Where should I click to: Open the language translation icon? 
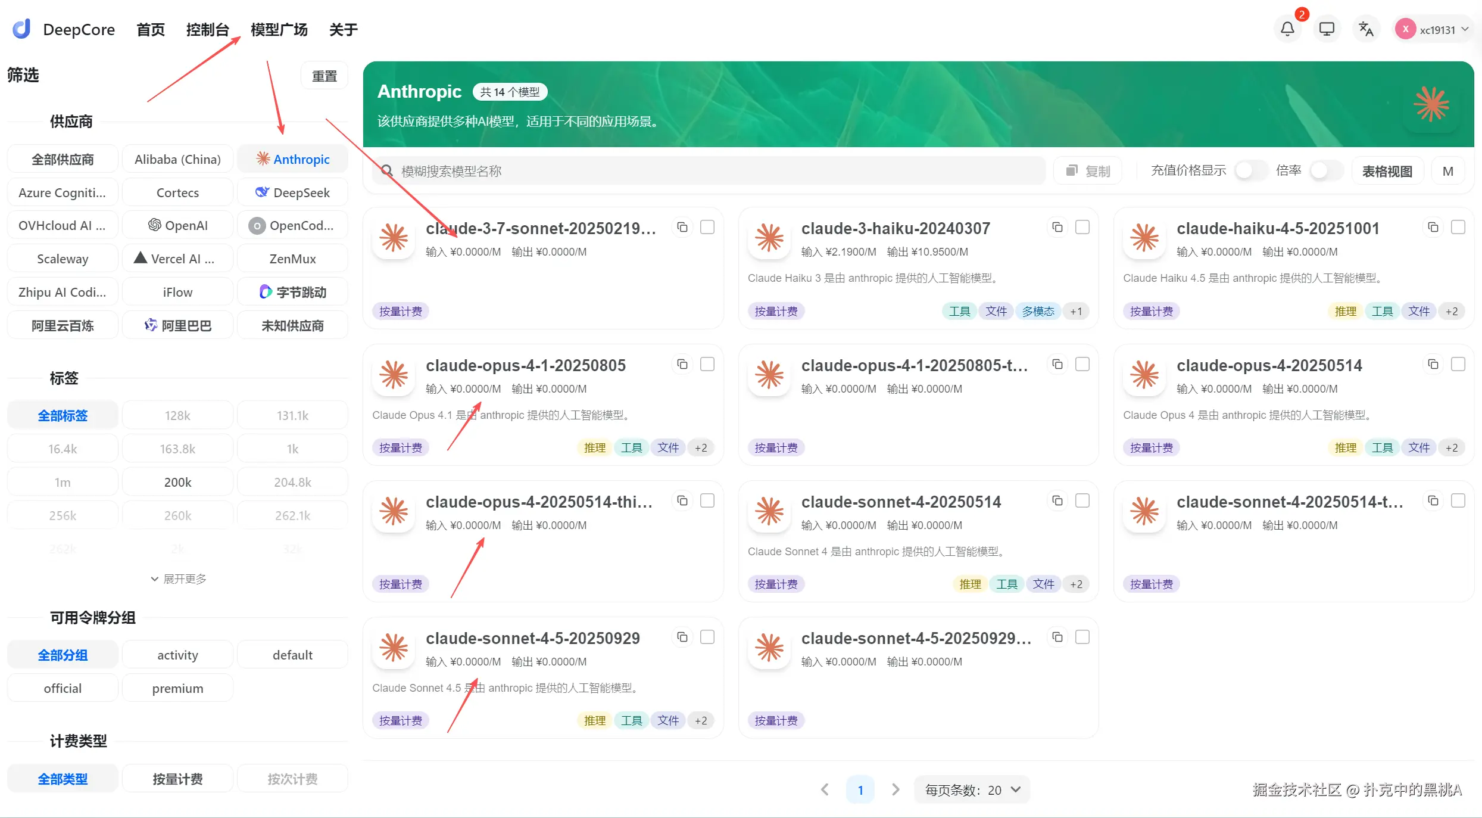point(1365,29)
